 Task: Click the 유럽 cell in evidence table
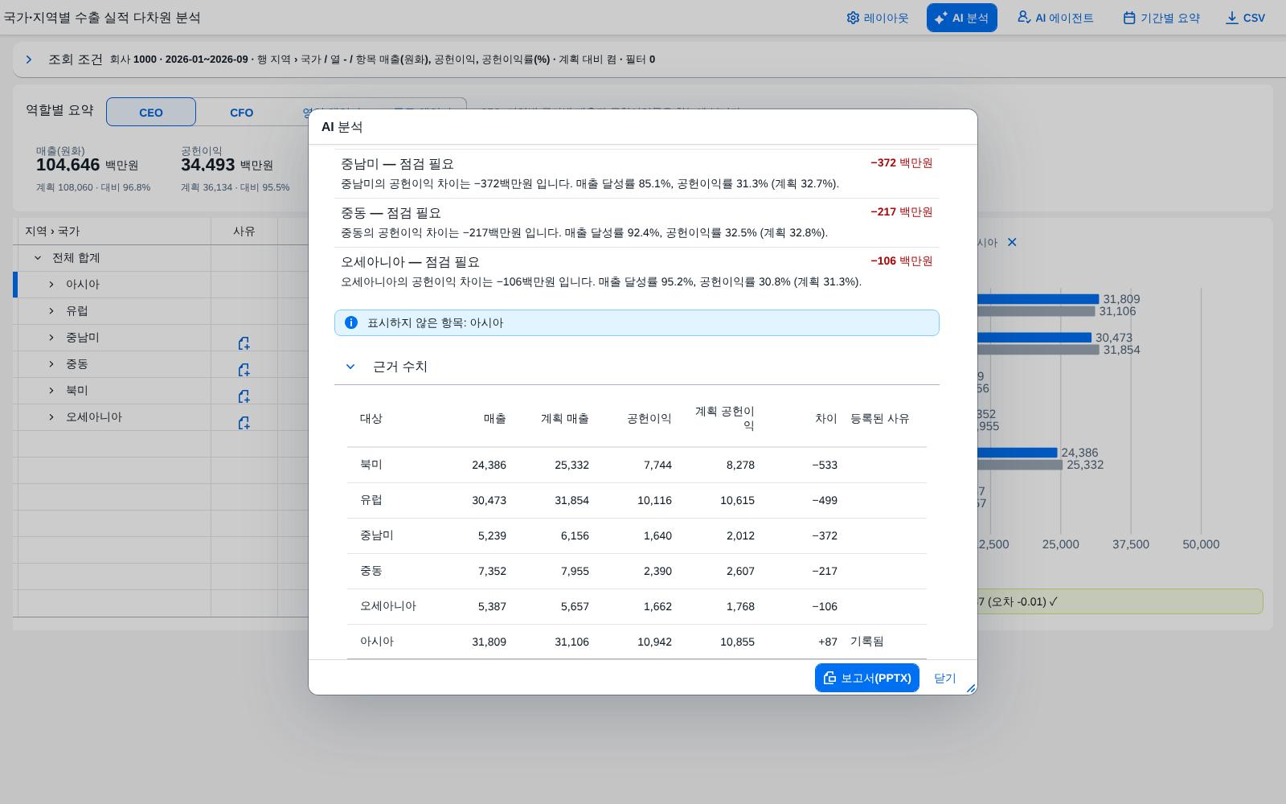click(371, 500)
